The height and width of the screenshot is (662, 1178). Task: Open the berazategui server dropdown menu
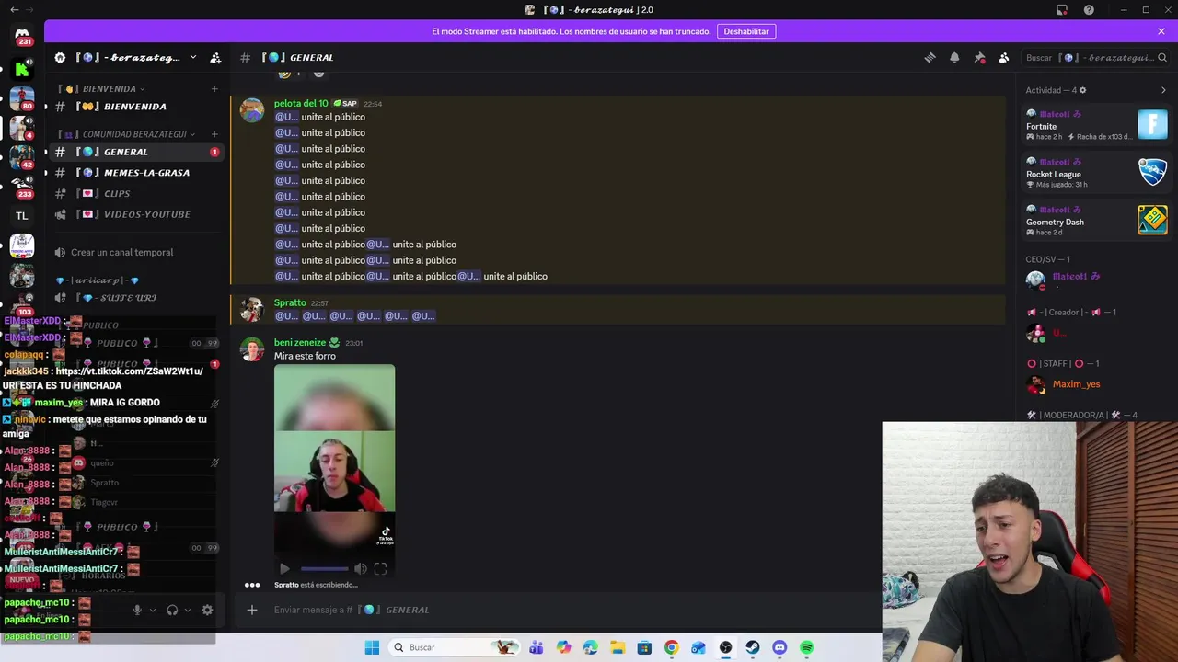[x=193, y=57]
